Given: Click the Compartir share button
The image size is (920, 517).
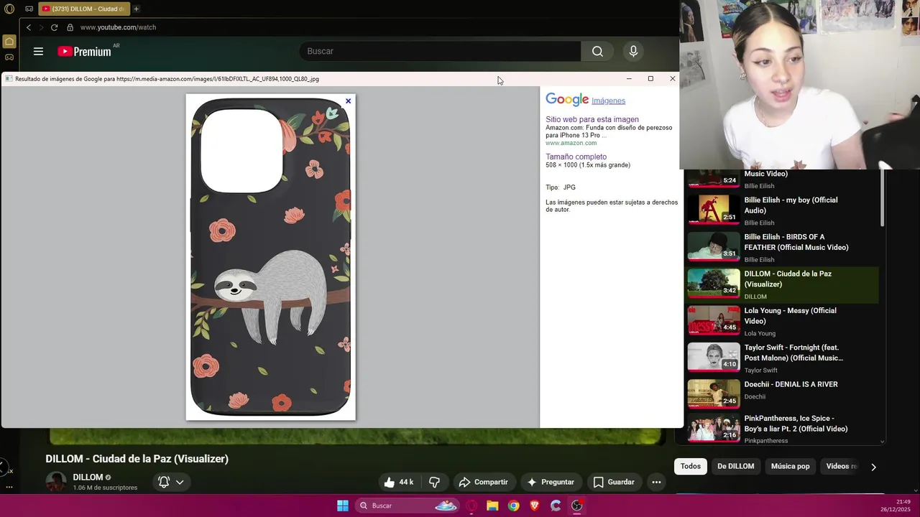Looking at the screenshot, I should [483, 482].
